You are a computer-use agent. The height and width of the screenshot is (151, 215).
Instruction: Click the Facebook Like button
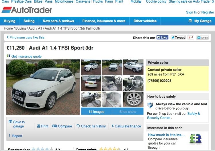coord(162,38)
